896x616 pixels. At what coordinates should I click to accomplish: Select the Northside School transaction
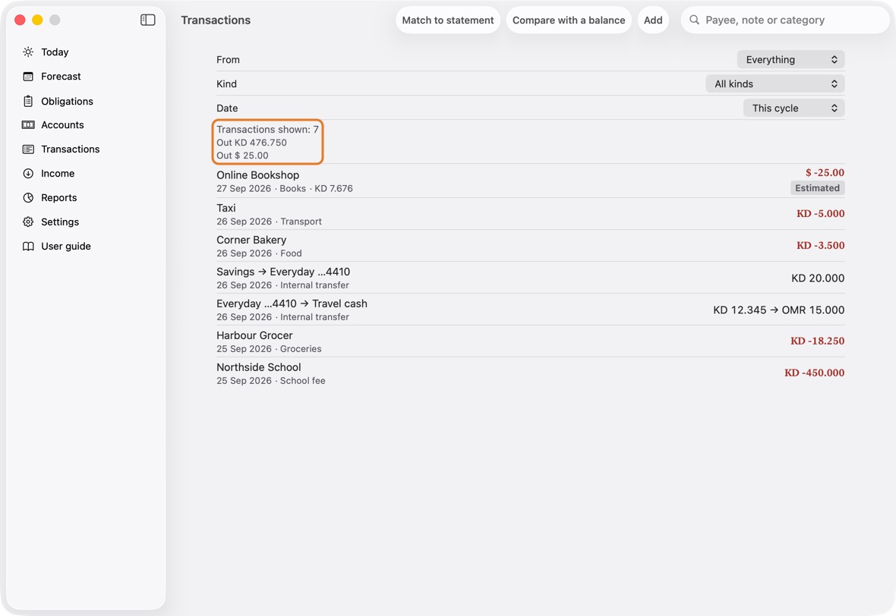tap(530, 373)
